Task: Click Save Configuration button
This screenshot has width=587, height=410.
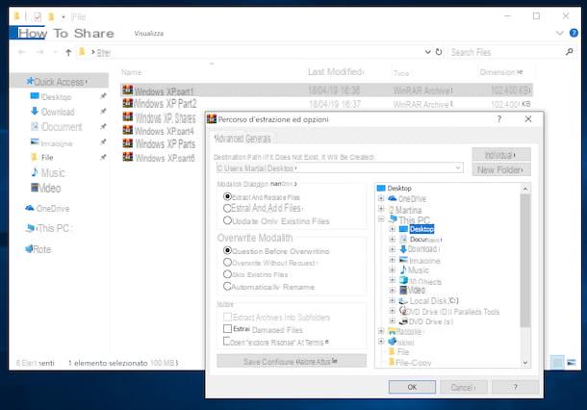Action: (x=291, y=361)
